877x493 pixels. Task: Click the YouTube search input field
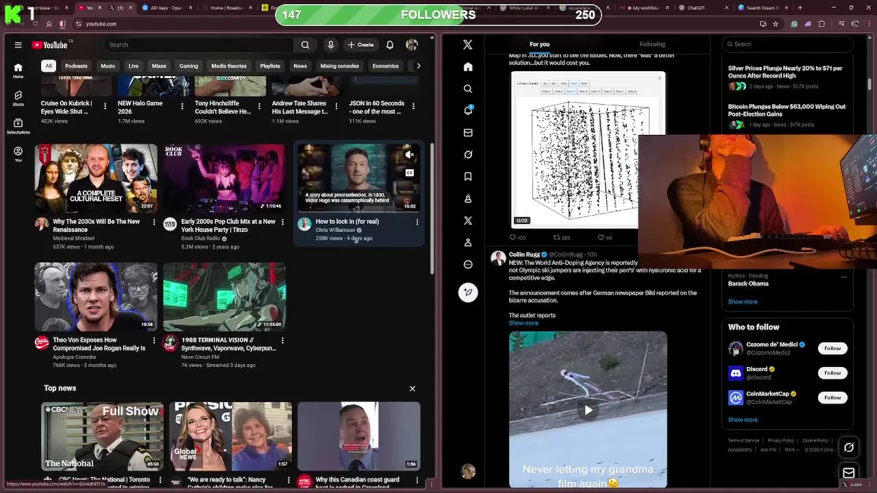click(199, 45)
